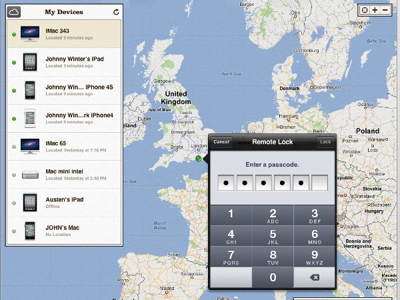Click the Albania map label
The image size is (400, 300).
point(374,288)
